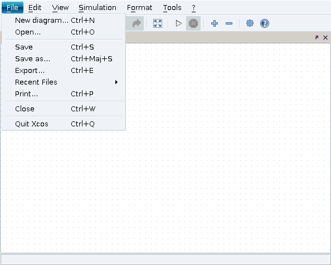This screenshot has height=265, width=331.
Task: Open the Edit menu
Action: tap(35, 8)
